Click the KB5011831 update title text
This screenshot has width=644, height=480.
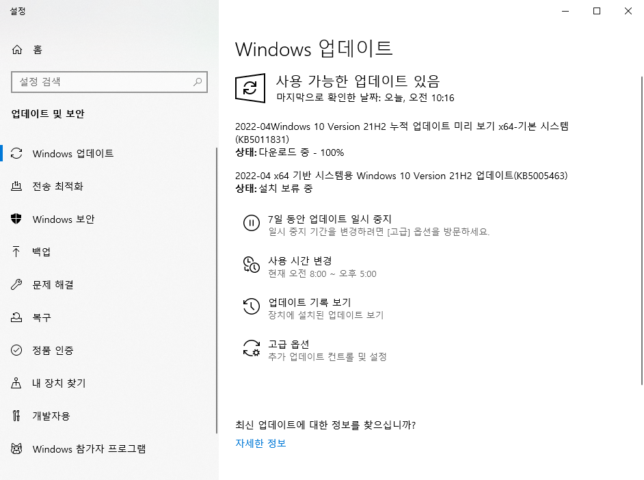tap(402, 133)
